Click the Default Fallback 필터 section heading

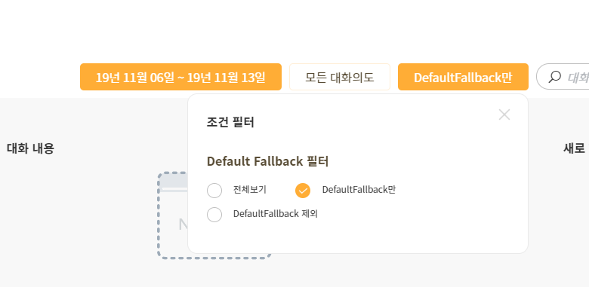(268, 161)
